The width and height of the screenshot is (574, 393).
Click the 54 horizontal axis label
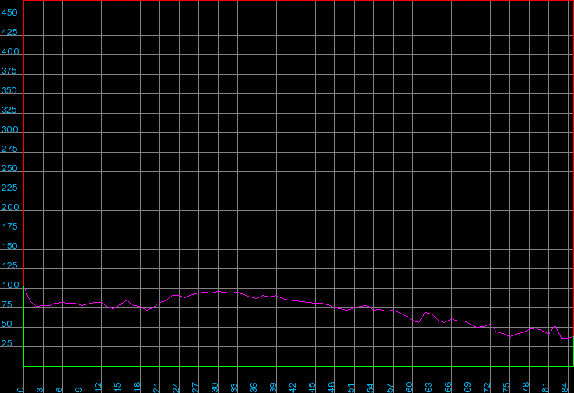tap(370, 388)
